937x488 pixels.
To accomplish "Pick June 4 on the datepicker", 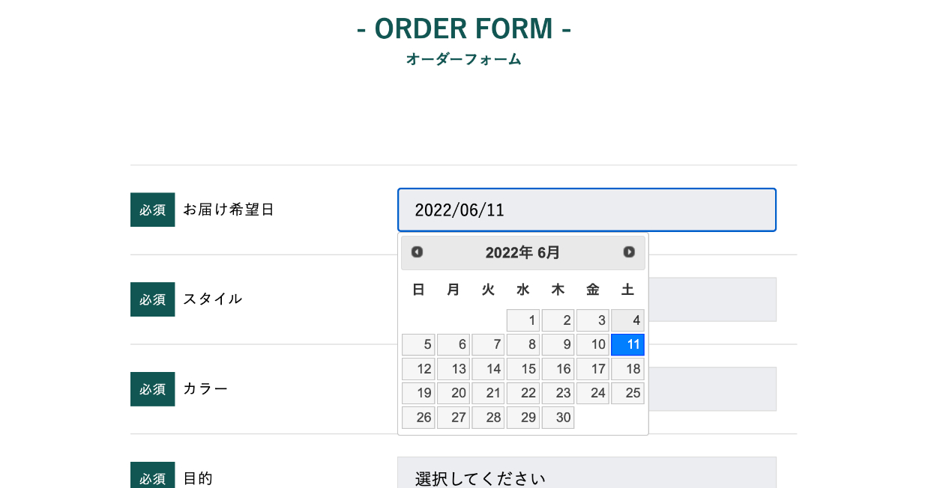I will click(x=627, y=320).
